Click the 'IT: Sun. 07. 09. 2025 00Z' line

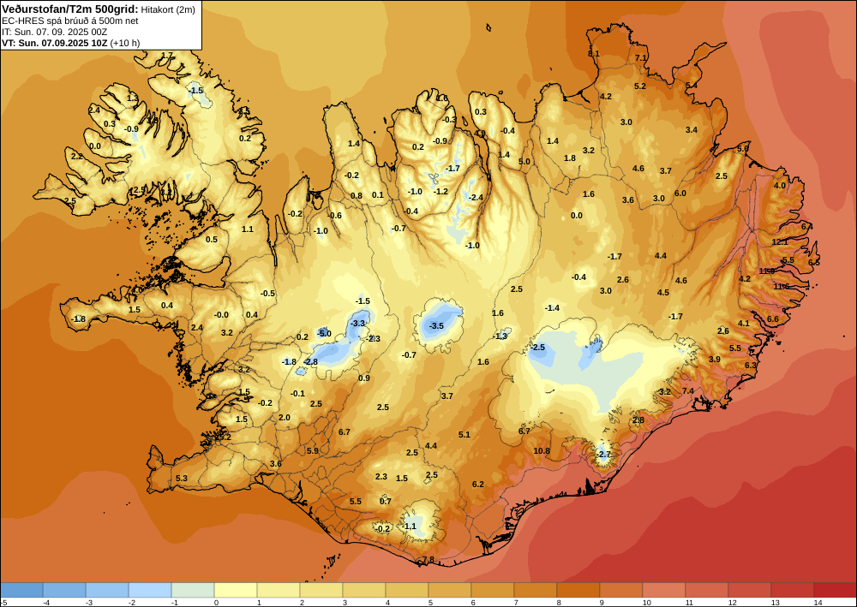(54, 32)
